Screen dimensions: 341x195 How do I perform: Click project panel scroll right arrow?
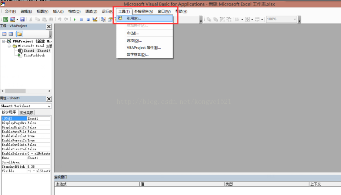(49, 91)
